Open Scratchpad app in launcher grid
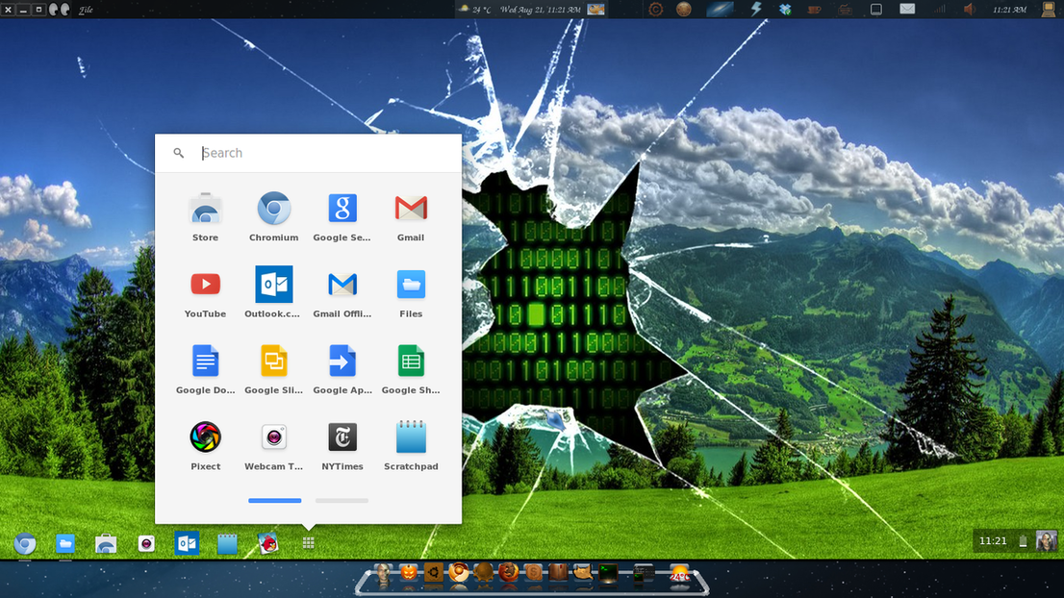Viewport: 1064px width, 598px height. [411, 445]
